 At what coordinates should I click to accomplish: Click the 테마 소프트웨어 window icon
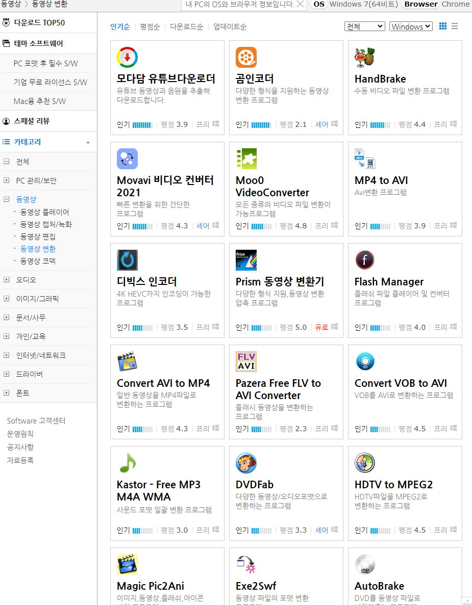tap(6, 43)
